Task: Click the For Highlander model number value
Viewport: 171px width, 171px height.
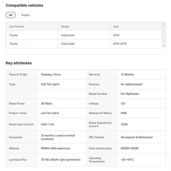Action: tap(130, 94)
